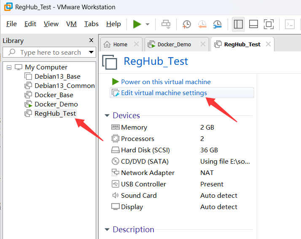Click the CD/DVD device icon

point(116,161)
